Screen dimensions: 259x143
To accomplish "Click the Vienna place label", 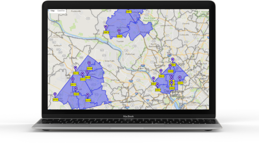I will coord(115,93).
